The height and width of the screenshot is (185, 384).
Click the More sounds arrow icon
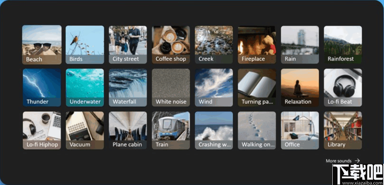[x=357, y=160]
